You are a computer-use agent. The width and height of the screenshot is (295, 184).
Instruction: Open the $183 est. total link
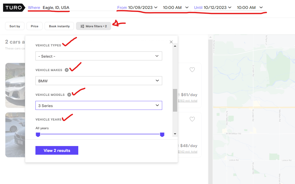pyautogui.click(x=188, y=101)
